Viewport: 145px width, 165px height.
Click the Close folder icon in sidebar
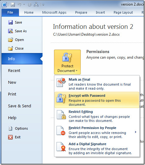click(x=11, y=48)
